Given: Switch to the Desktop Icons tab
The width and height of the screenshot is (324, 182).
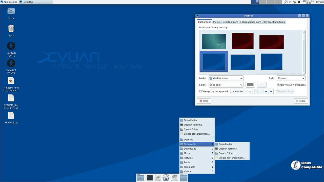Looking at the screenshot, I should 230,22.
